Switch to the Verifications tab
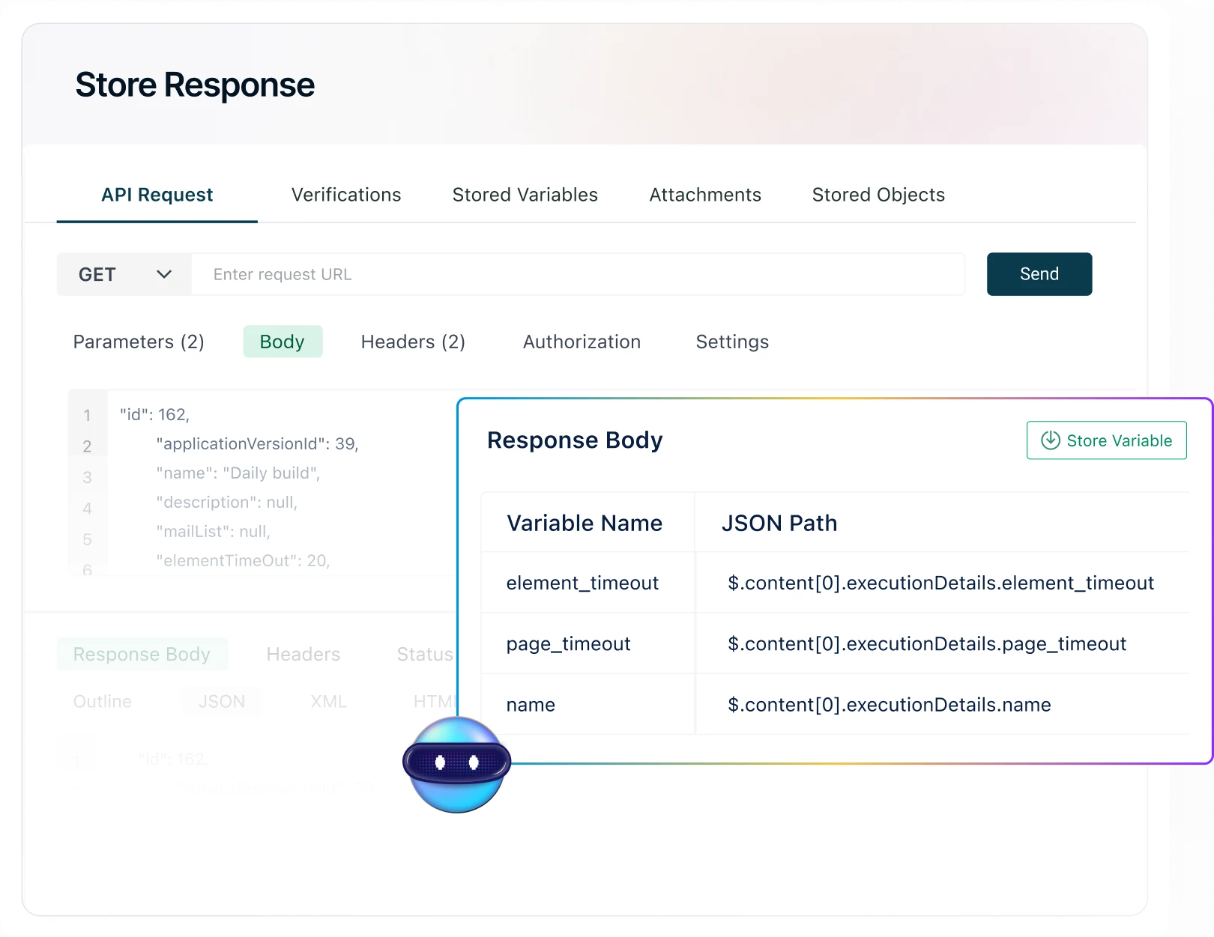This screenshot has height=937, width=1214. click(x=345, y=195)
